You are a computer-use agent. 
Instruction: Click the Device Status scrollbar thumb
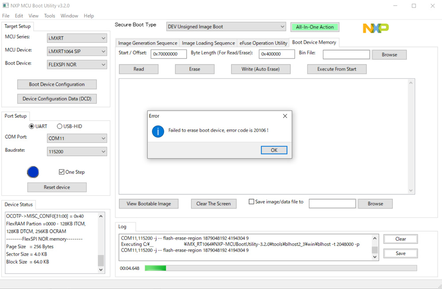click(x=101, y=261)
